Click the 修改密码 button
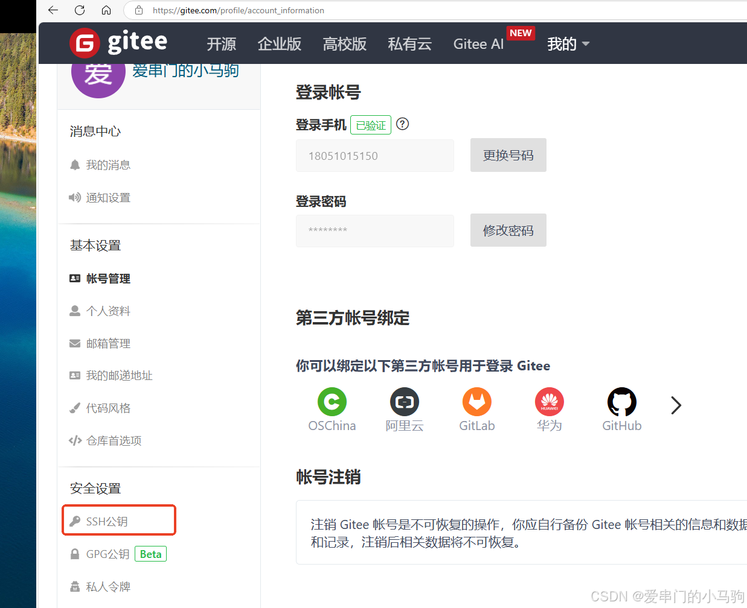This screenshot has height=608, width=747. pos(508,230)
